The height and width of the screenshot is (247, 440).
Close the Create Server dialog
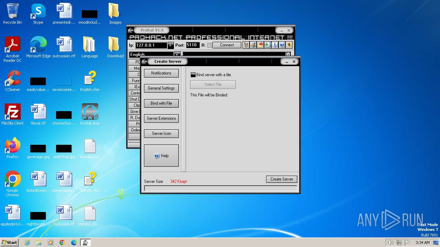pyautogui.click(x=294, y=62)
